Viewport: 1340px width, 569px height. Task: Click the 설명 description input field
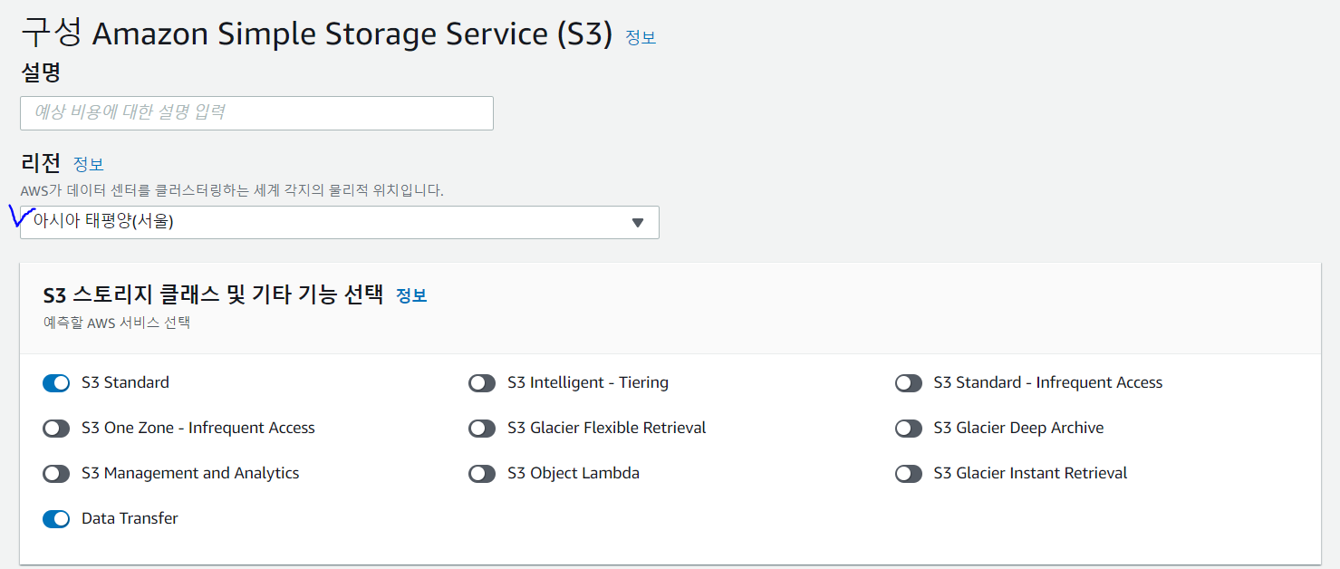tap(256, 112)
